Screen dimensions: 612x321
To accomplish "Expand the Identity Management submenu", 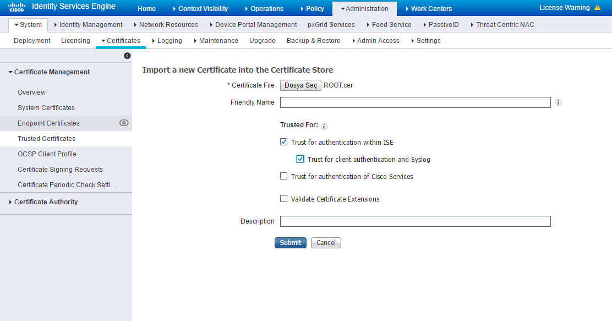I will pos(88,25).
